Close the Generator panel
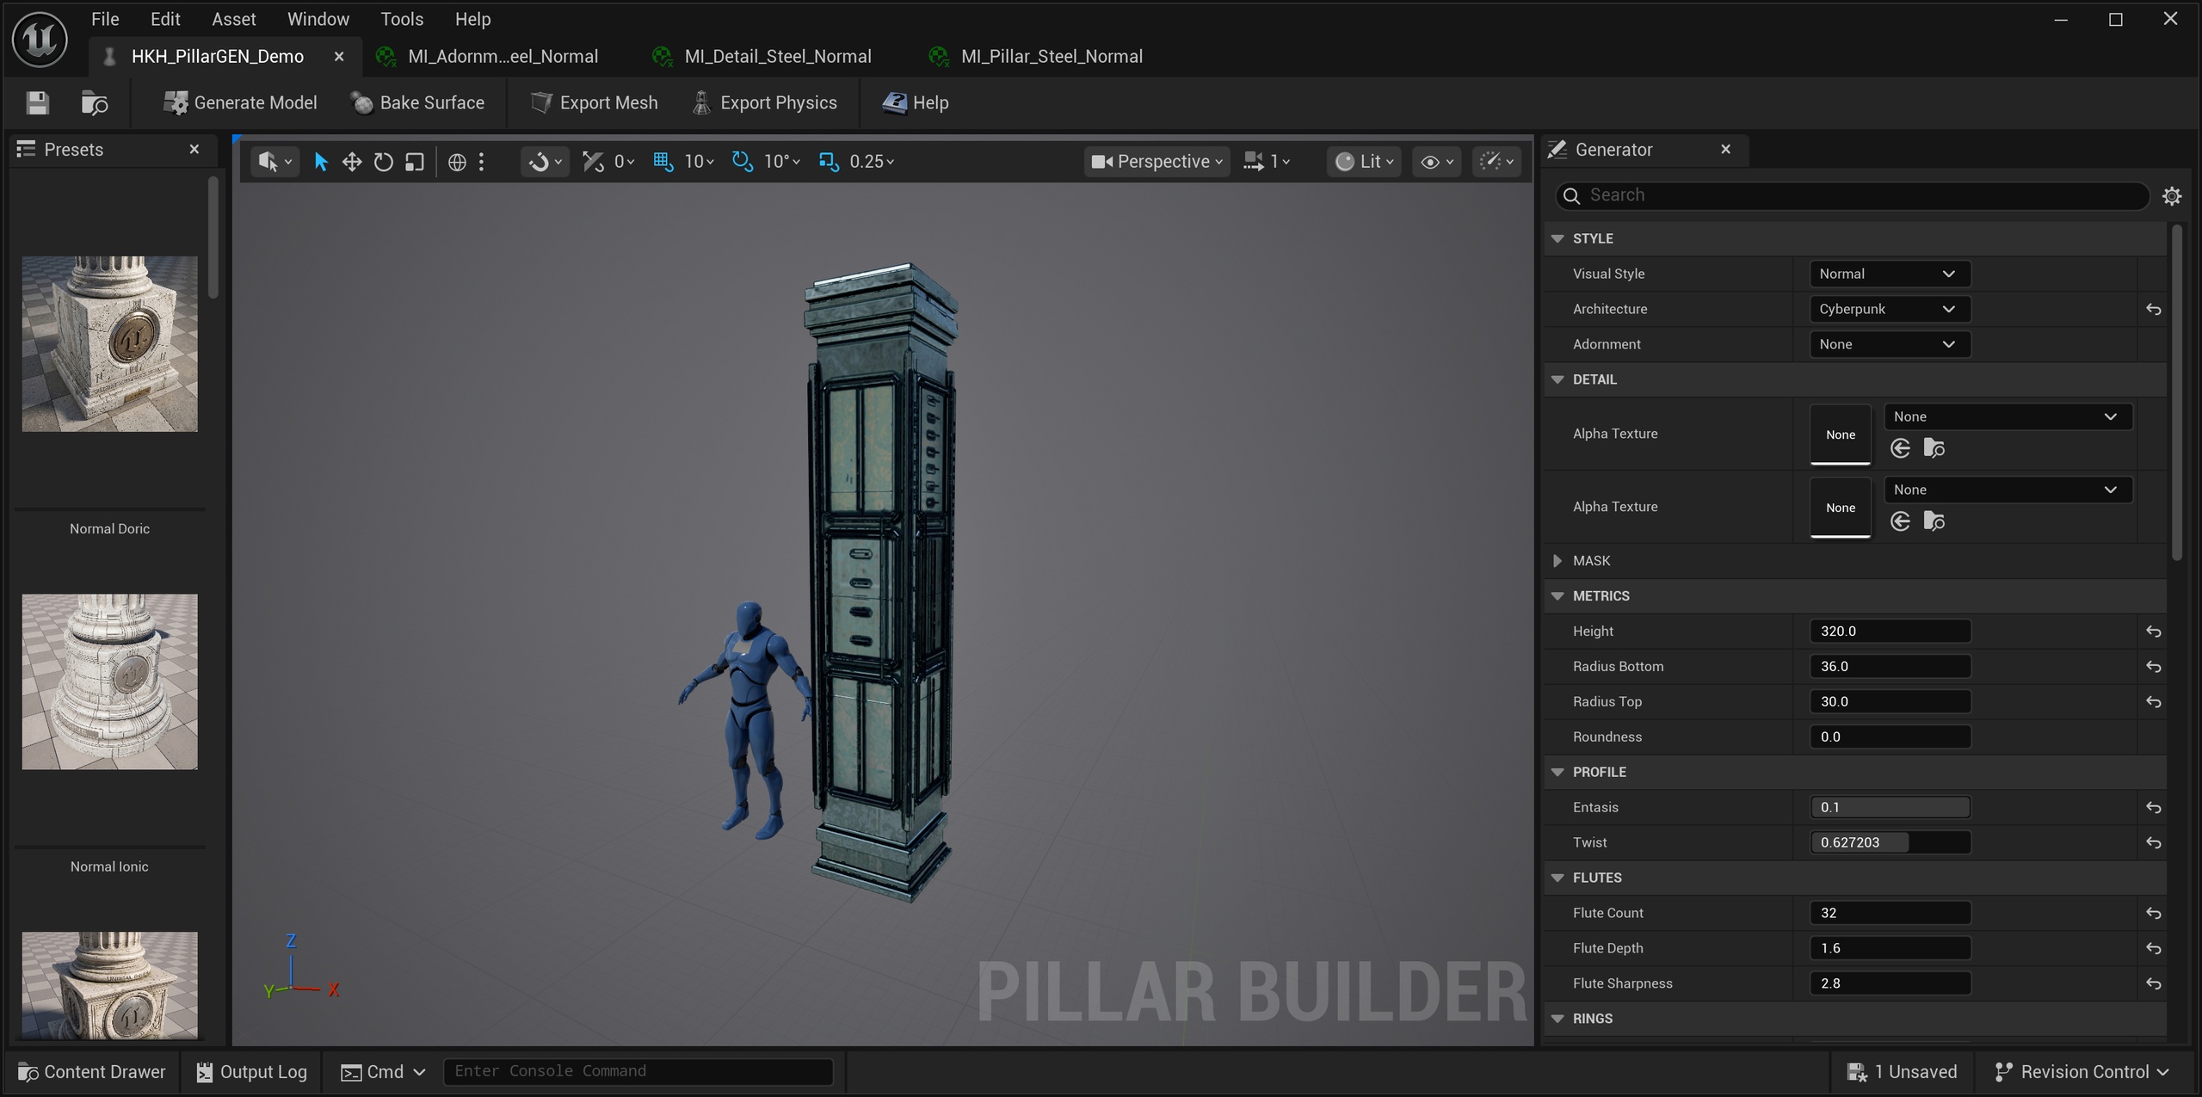2202x1097 pixels. 1725,150
